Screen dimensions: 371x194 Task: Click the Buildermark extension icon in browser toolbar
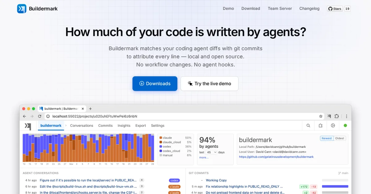pyautogui.click(x=329, y=116)
